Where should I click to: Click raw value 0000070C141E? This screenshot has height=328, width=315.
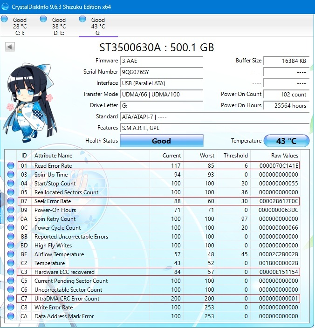pyautogui.click(x=279, y=166)
